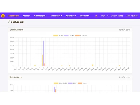Click the orange bounces bar in Email chart
The height and width of the screenshot is (105, 140).
pyautogui.click(x=45, y=65)
